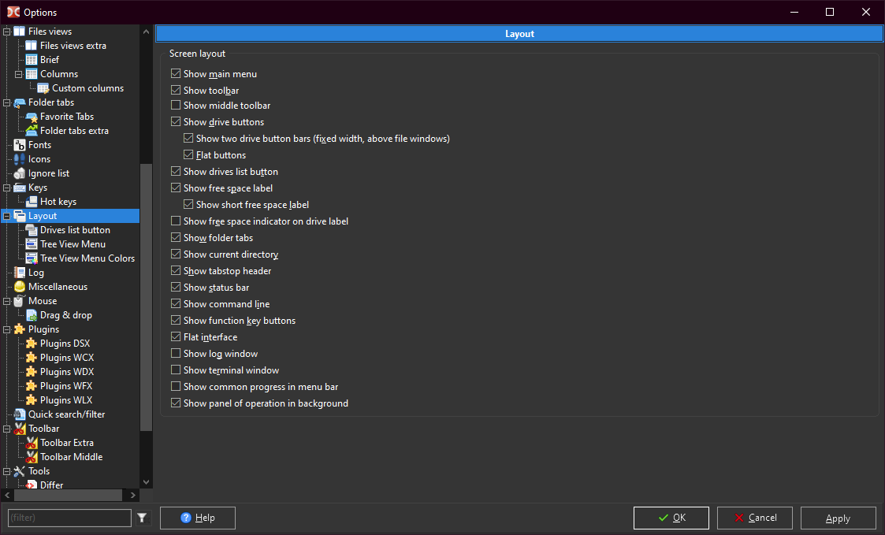Click the filter funnel icon
Screen dimensions: 885x535
(x=142, y=518)
